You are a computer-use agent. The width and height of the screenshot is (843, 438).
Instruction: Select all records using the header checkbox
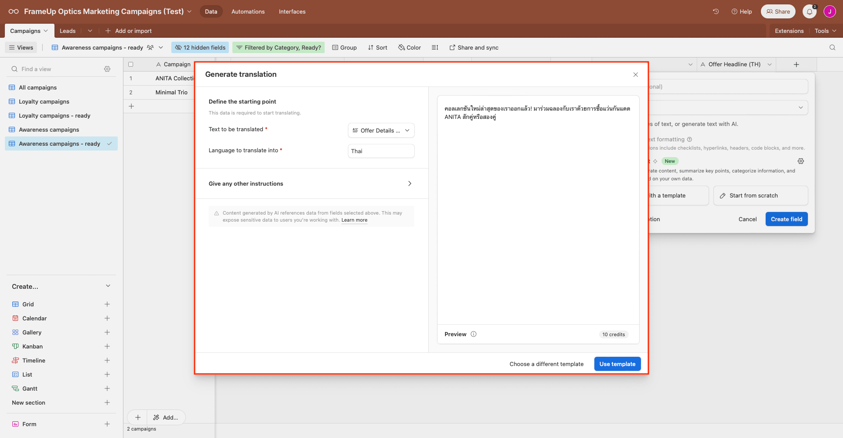click(x=131, y=64)
